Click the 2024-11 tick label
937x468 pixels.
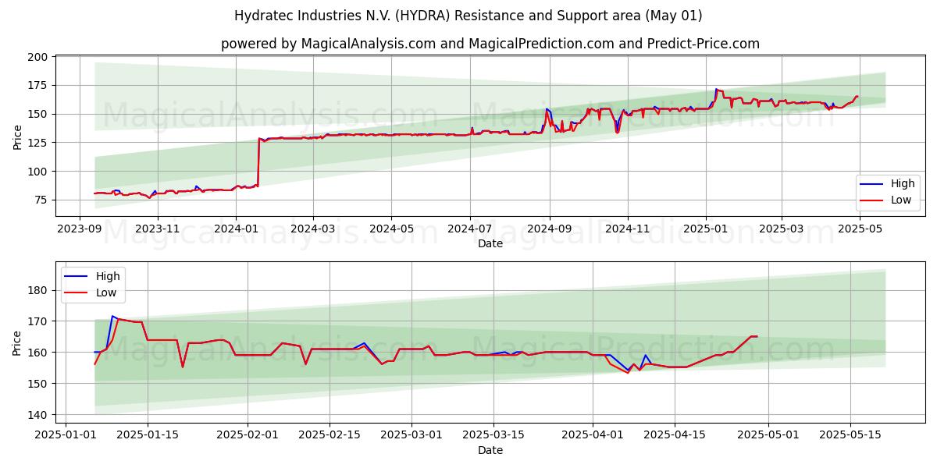coord(628,229)
